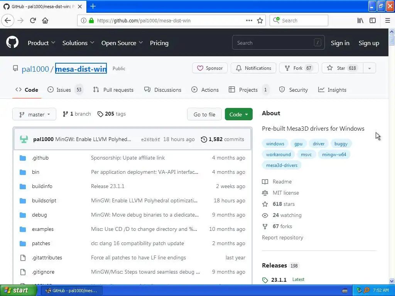
Task: Expand the Solutions menu
Action: (78, 43)
